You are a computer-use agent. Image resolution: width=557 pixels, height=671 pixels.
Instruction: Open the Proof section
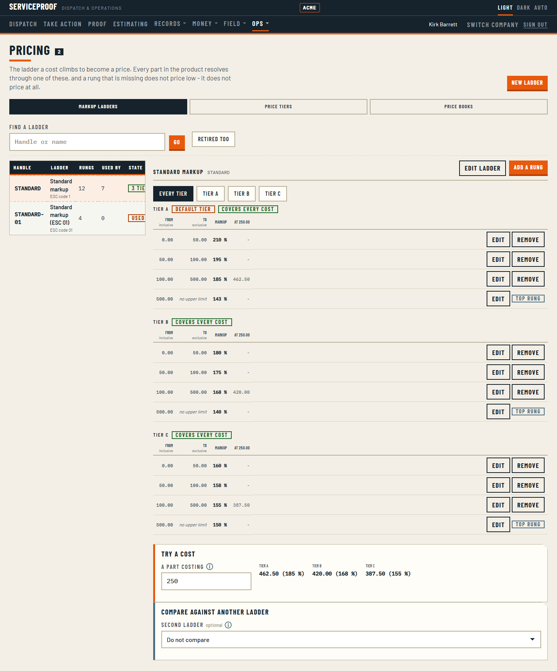click(x=97, y=24)
